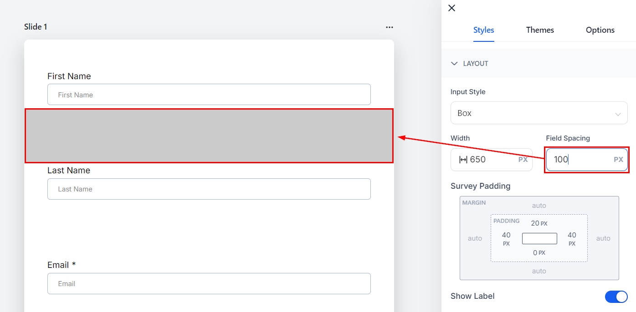Viewport: 636px width, 312px height.
Task: Click the Slide 1 title label
Action: [36, 27]
